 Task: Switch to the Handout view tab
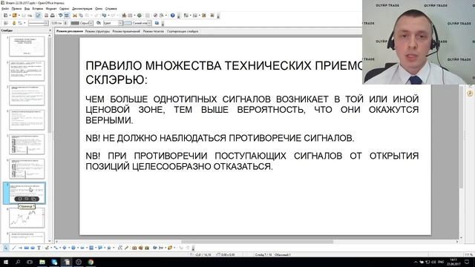click(x=154, y=31)
